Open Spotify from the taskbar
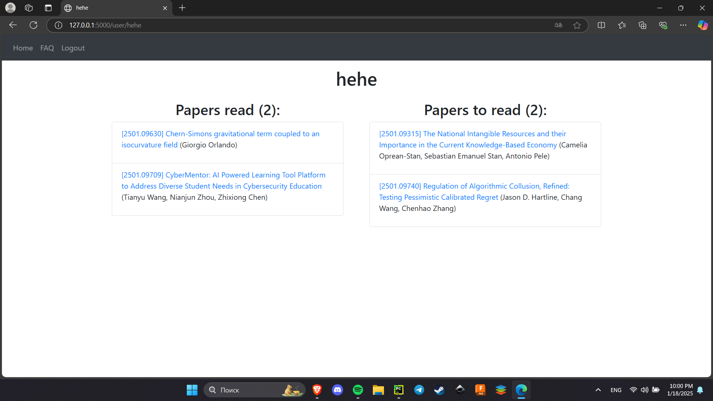Screen dimensions: 713x401 pyautogui.click(x=358, y=390)
